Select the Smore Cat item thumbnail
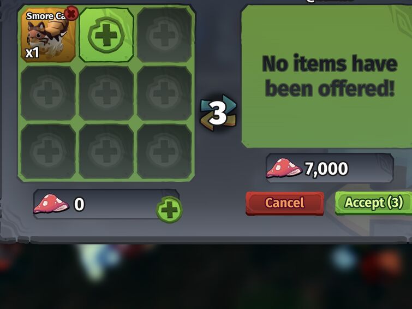Image resolution: width=412 pixels, height=309 pixels. click(48, 35)
